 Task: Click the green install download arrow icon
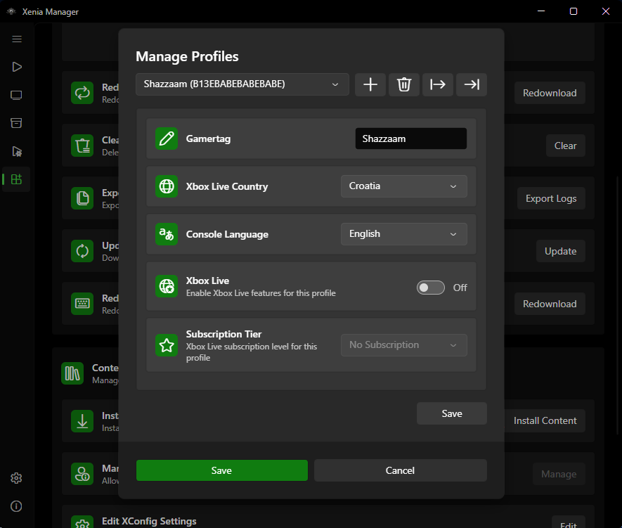click(82, 421)
